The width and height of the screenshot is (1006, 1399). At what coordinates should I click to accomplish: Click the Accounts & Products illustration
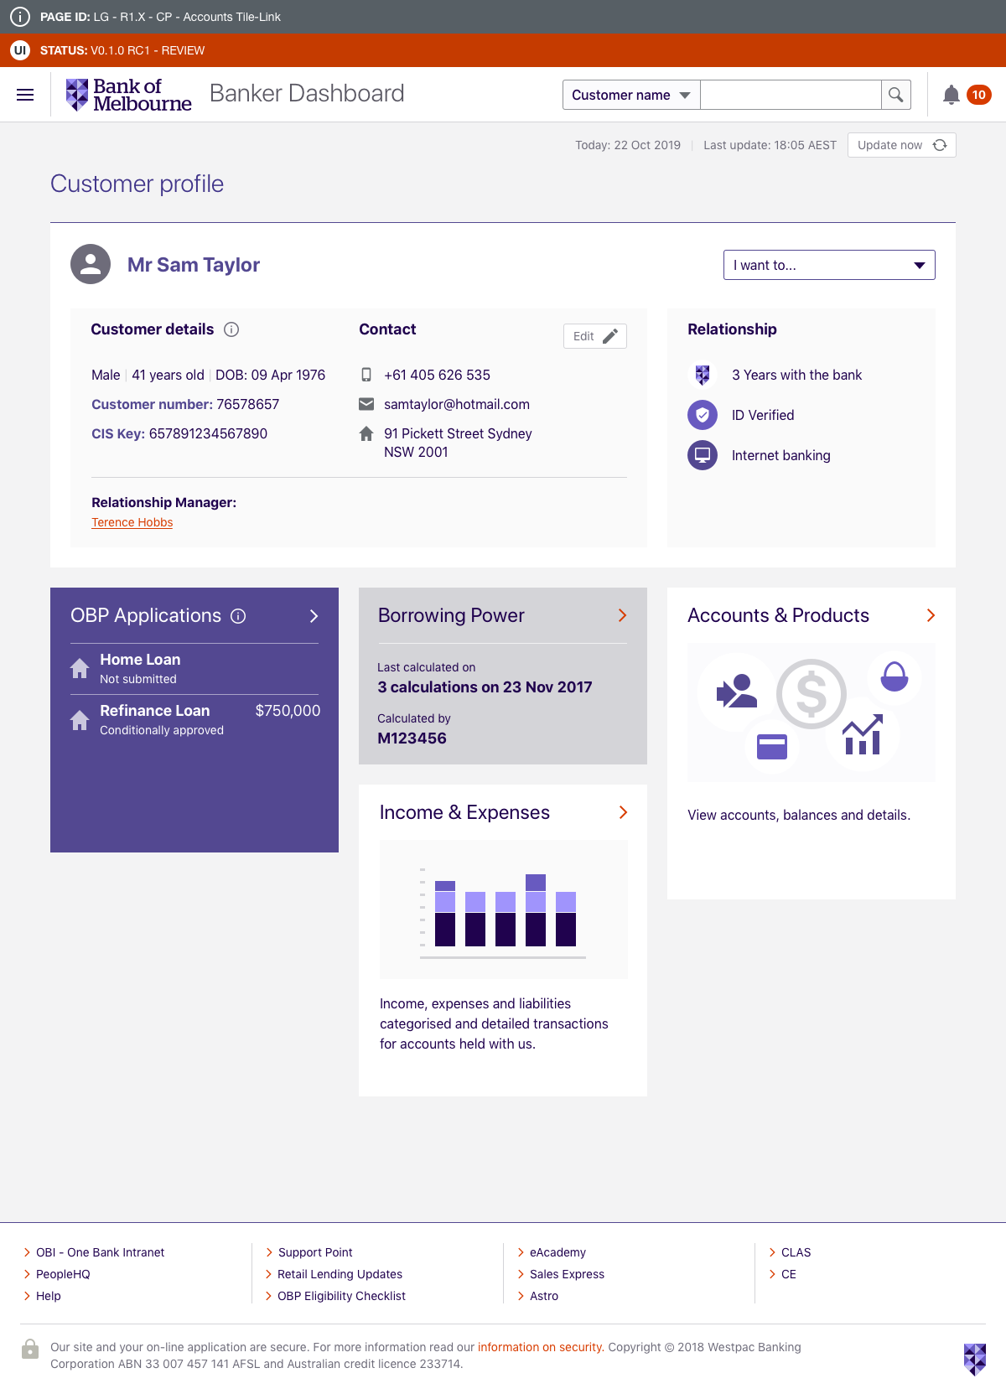click(812, 712)
